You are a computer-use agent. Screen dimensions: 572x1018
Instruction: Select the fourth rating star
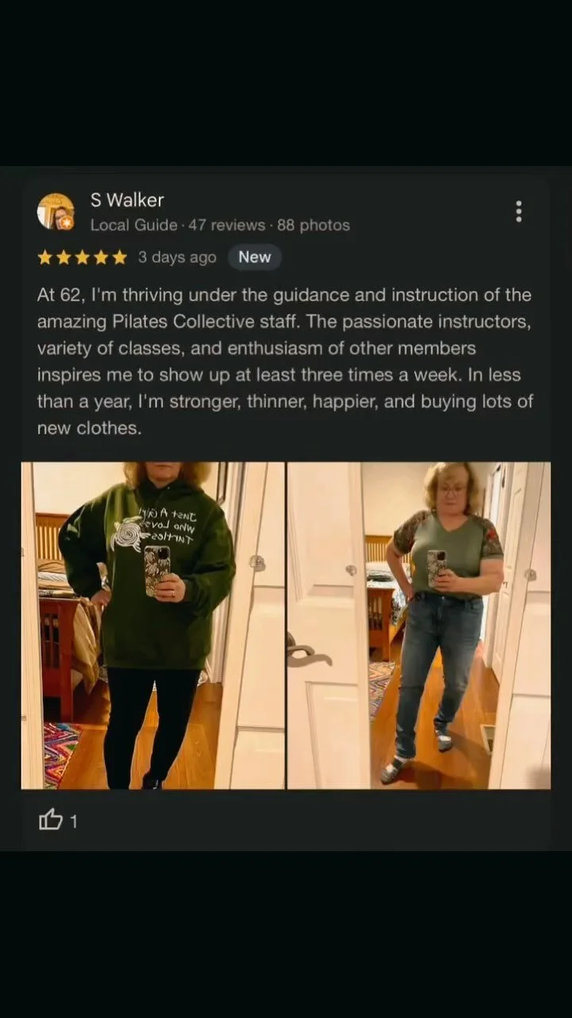click(100, 257)
